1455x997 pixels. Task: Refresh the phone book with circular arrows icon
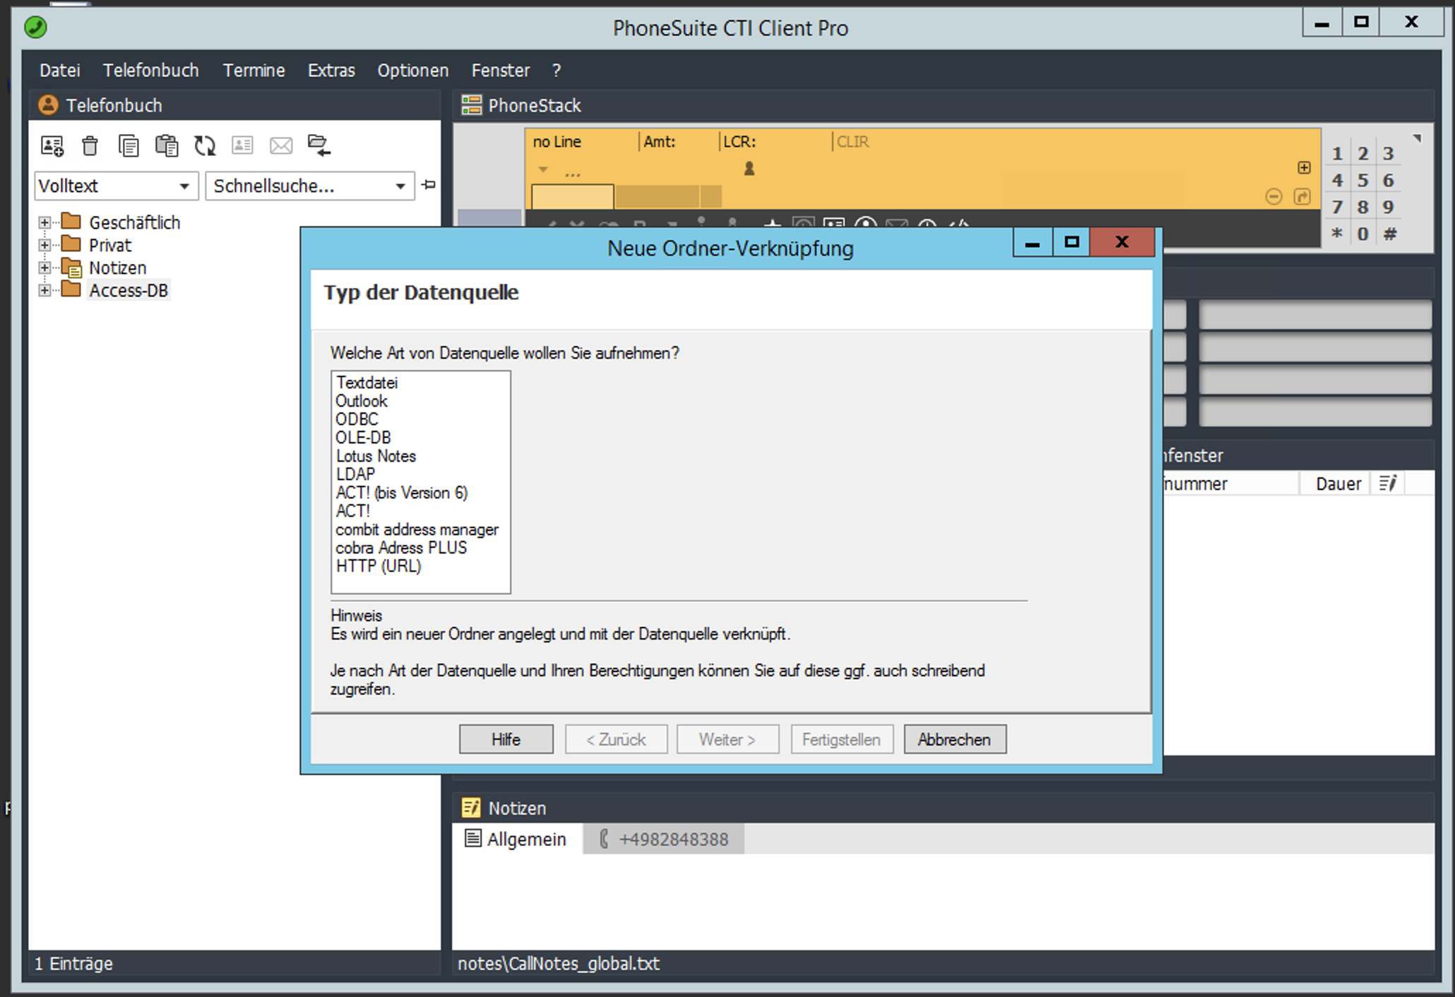(205, 145)
